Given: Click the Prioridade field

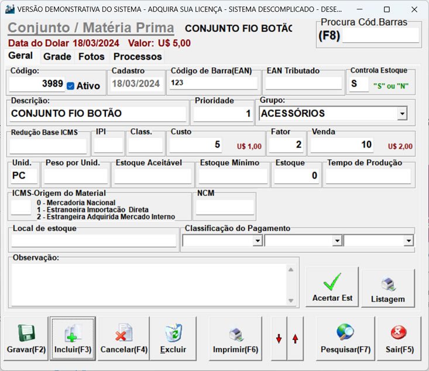Looking at the screenshot, I should [223, 114].
